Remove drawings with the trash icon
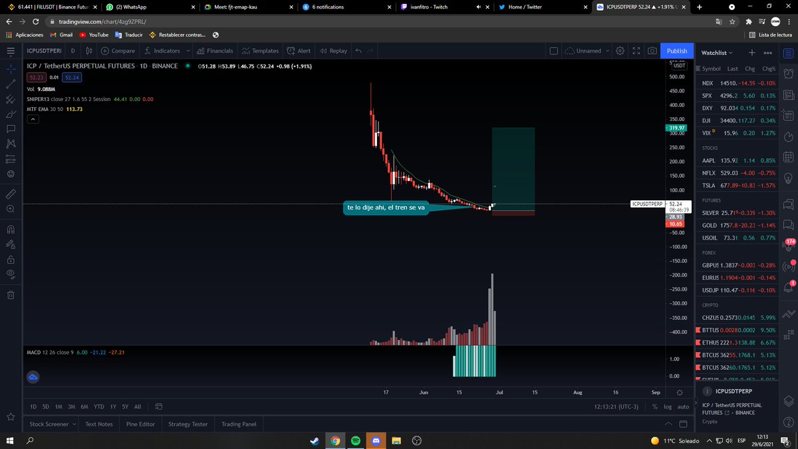 coord(11,295)
